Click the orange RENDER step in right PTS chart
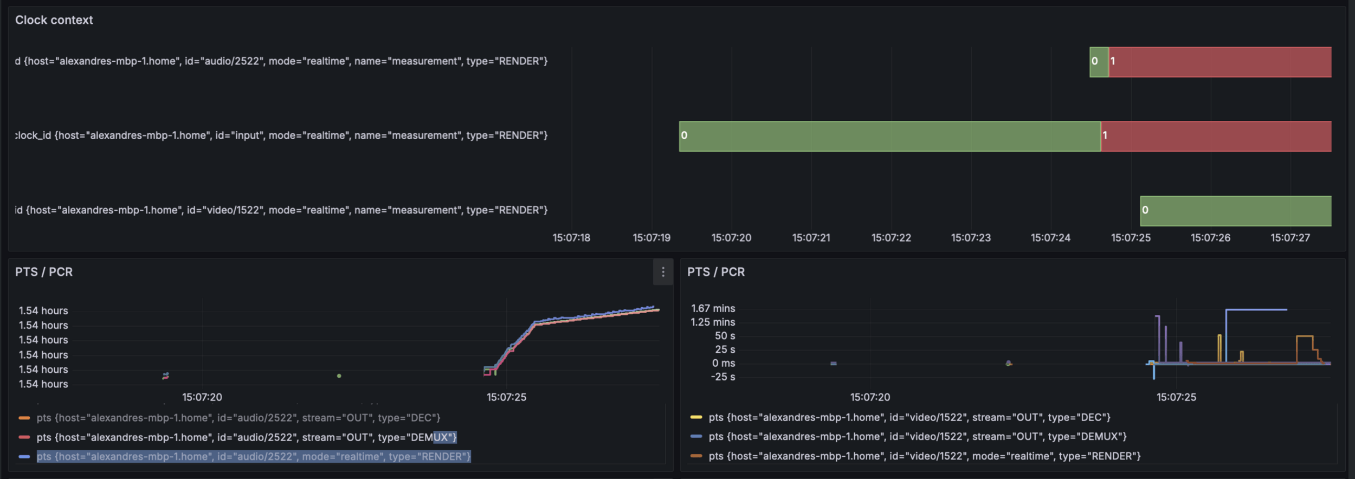This screenshot has width=1355, height=479. click(1305, 337)
